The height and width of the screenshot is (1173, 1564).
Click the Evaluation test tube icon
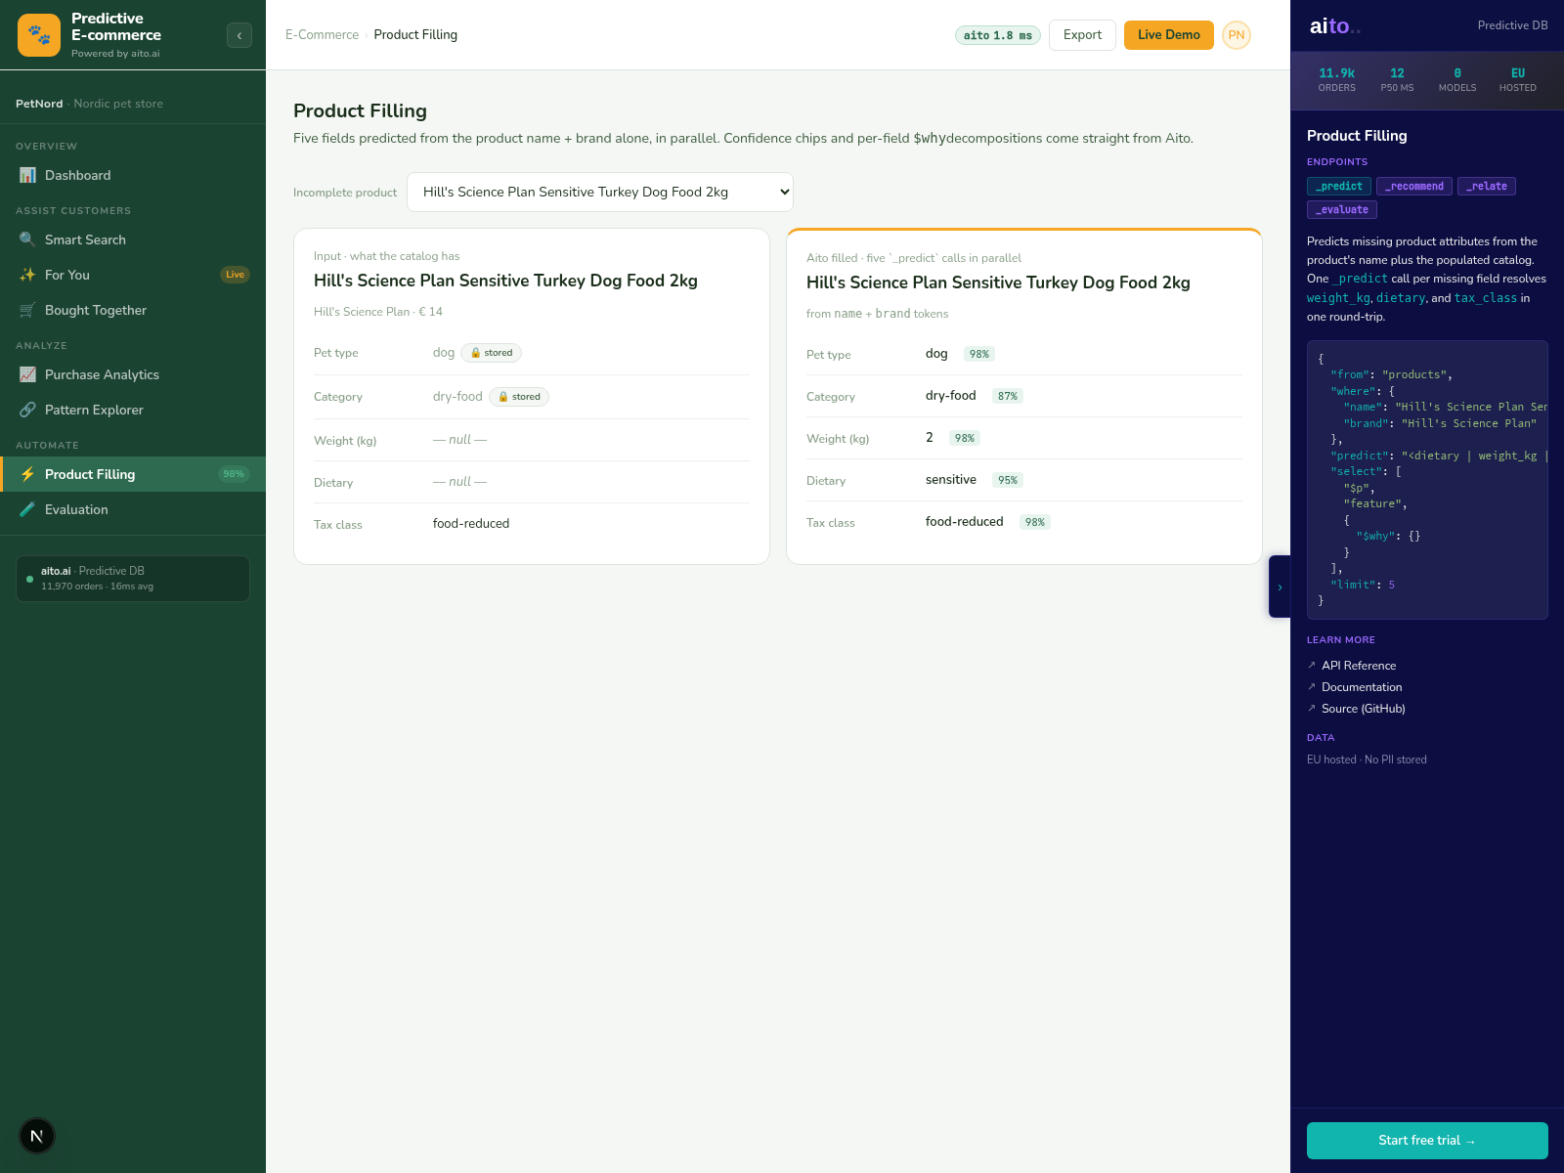pos(27,509)
